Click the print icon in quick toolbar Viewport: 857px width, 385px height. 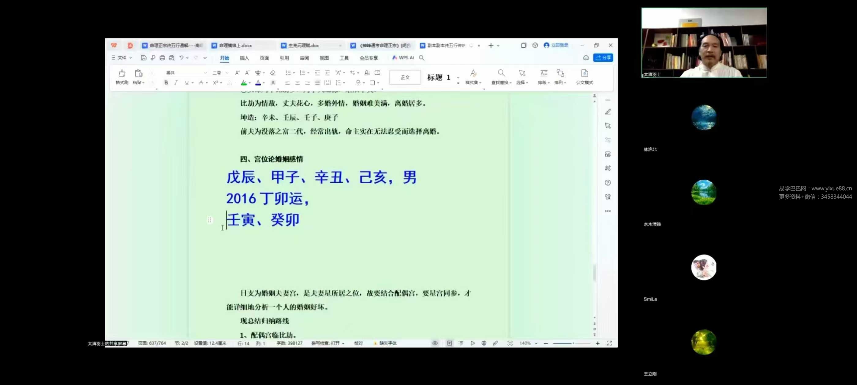[x=162, y=58]
